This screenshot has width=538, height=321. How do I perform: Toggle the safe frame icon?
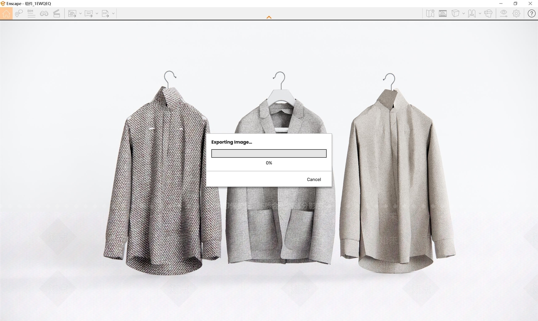pos(443,13)
